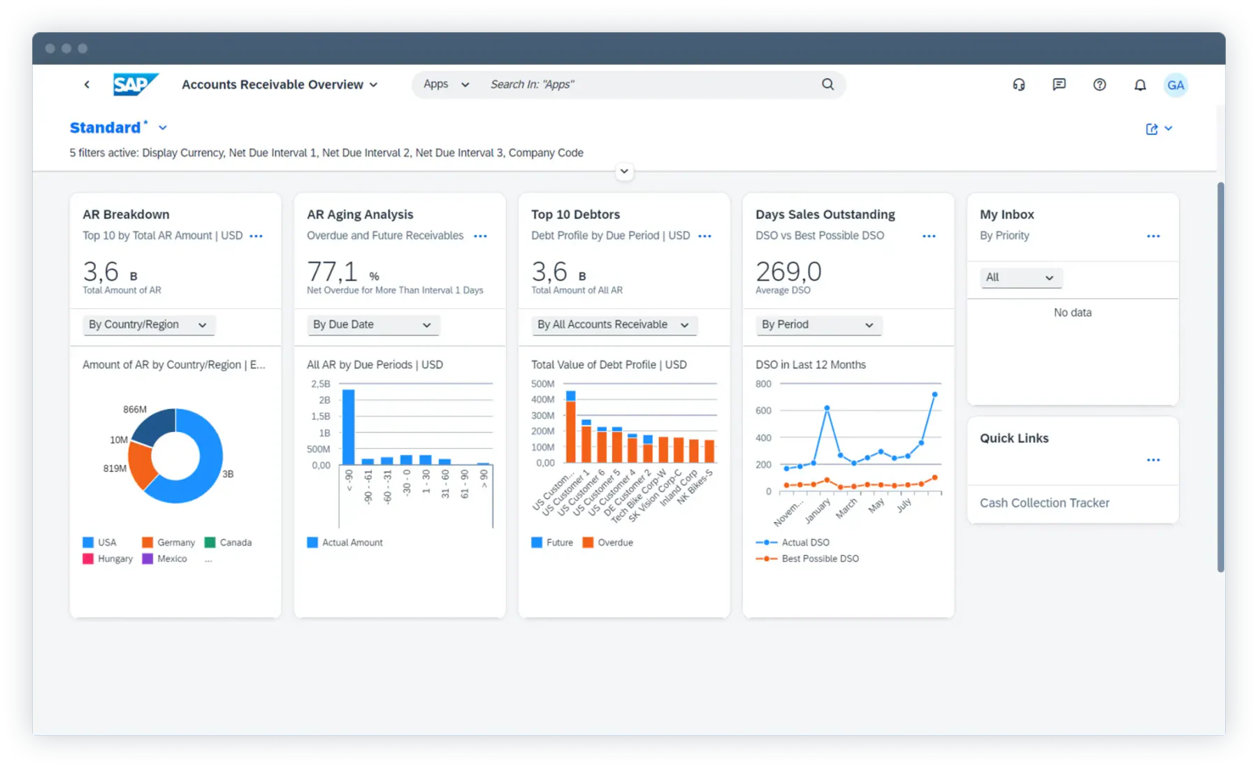Click the Actual DSO legend marker
This screenshot has height=768, width=1258.
pos(767,542)
